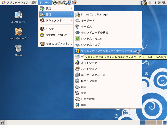Select GNOME について
The height and width of the screenshot is (125, 167).
point(56,35)
